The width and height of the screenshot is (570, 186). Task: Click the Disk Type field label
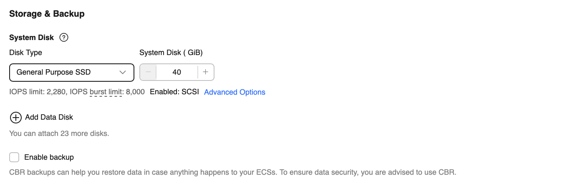tap(25, 53)
